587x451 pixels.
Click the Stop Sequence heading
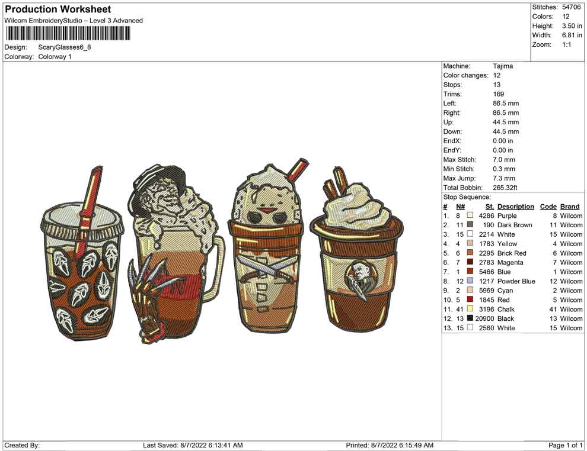(467, 197)
